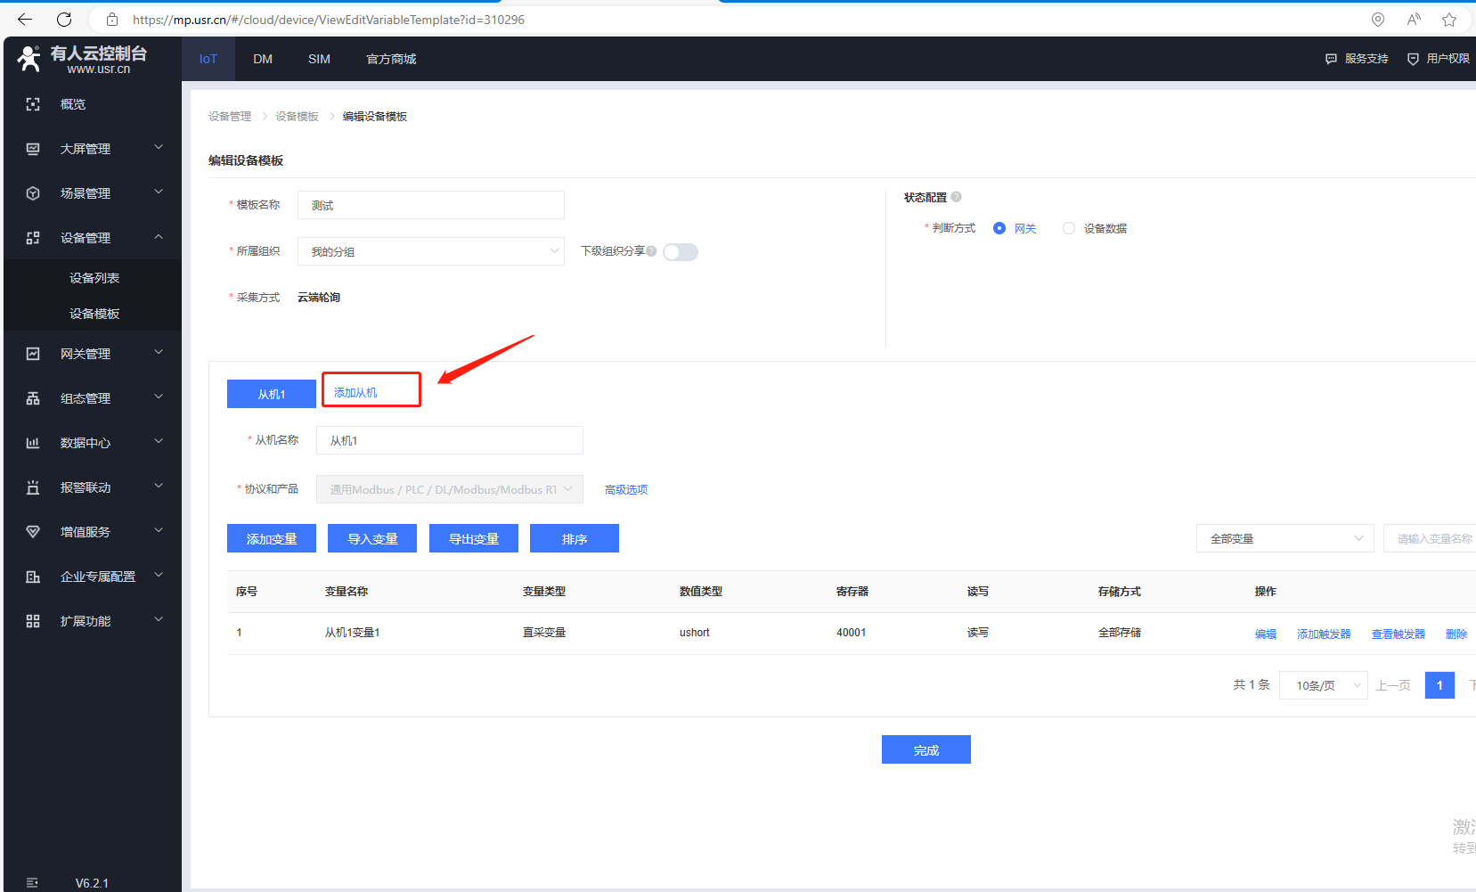Click the 概览 overview icon in the sidebar
The image size is (1476, 892).
[33, 104]
